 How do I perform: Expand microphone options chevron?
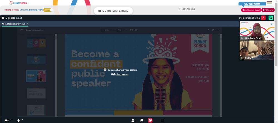[23, 119]
